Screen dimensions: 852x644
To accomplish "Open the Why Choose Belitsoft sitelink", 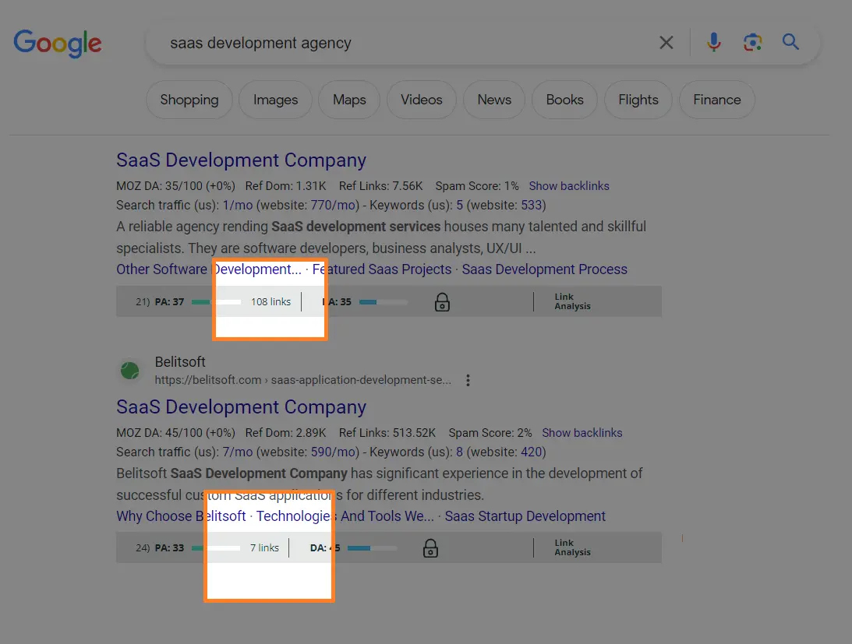I will coord(181,516).
